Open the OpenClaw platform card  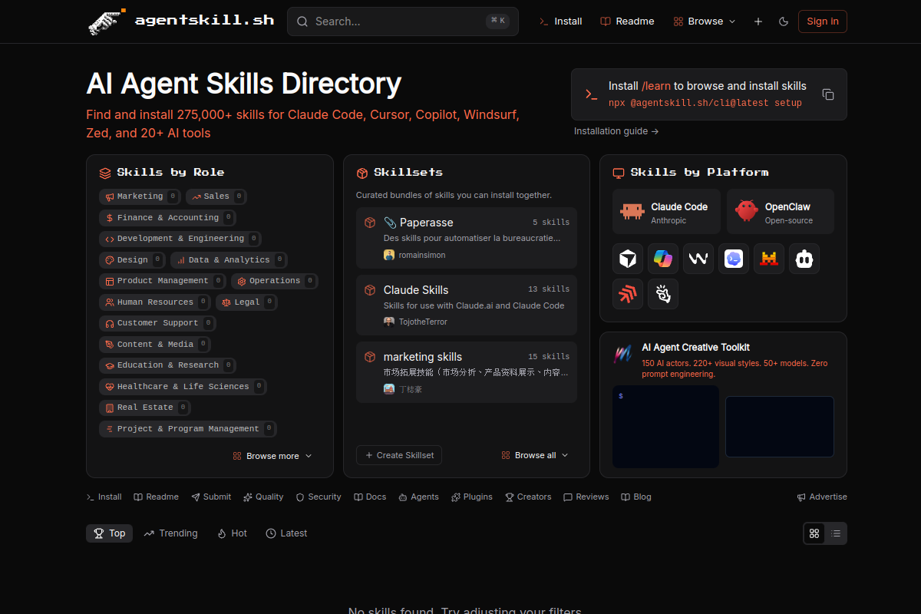(781, 211)
